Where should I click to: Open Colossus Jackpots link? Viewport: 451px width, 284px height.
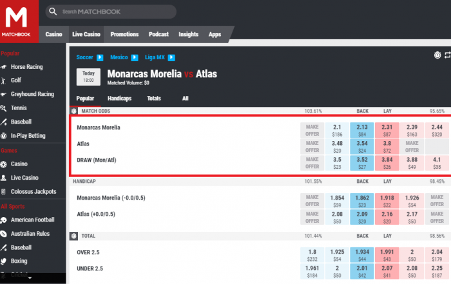(34, 192)
